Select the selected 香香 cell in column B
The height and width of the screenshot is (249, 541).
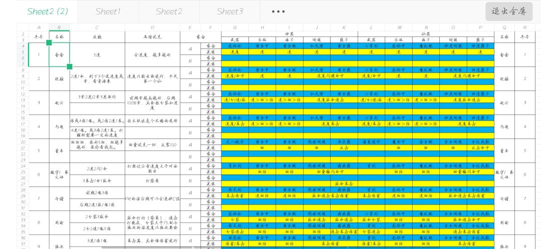[59, 55]
